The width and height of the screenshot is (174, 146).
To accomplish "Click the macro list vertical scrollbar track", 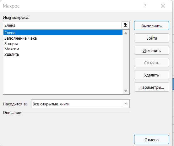I will [126, 62].
